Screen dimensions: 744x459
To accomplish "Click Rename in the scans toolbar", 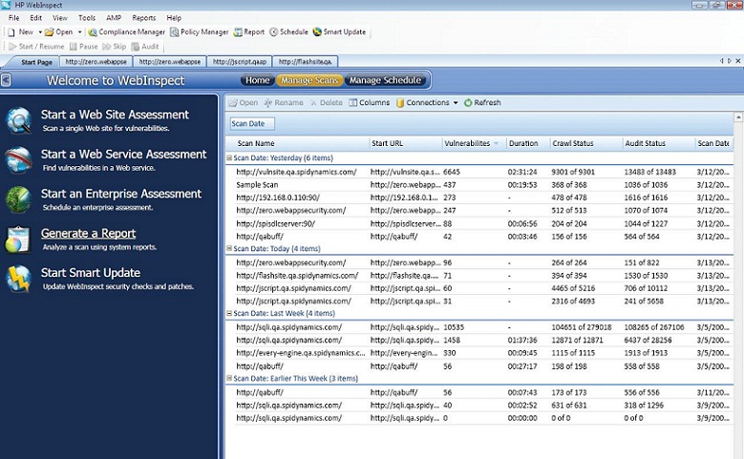I will 284,102.
